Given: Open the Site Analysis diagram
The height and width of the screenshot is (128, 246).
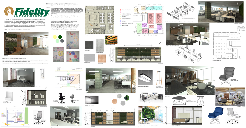Looking at the screenshot, I should pos(15,117).
